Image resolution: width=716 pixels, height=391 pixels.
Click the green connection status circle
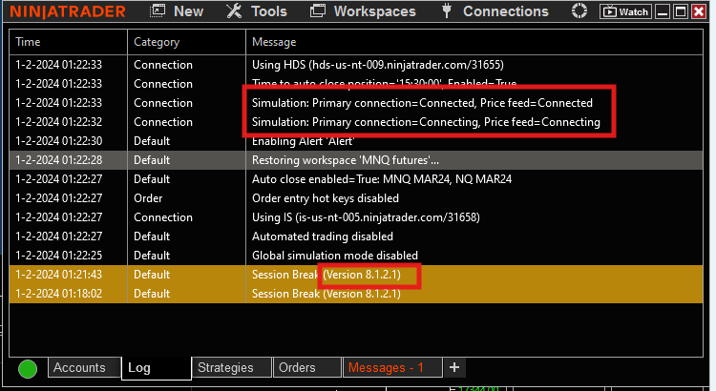28,368
